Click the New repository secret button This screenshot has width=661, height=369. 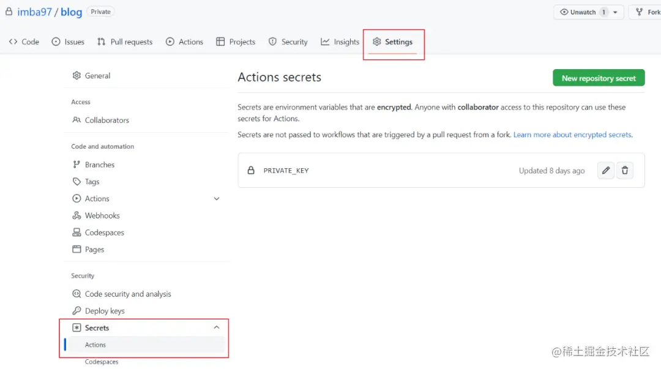[x=599, y=78]
